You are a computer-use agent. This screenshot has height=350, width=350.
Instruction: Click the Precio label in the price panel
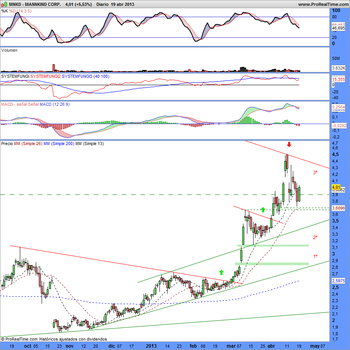[x=7, y=143]
